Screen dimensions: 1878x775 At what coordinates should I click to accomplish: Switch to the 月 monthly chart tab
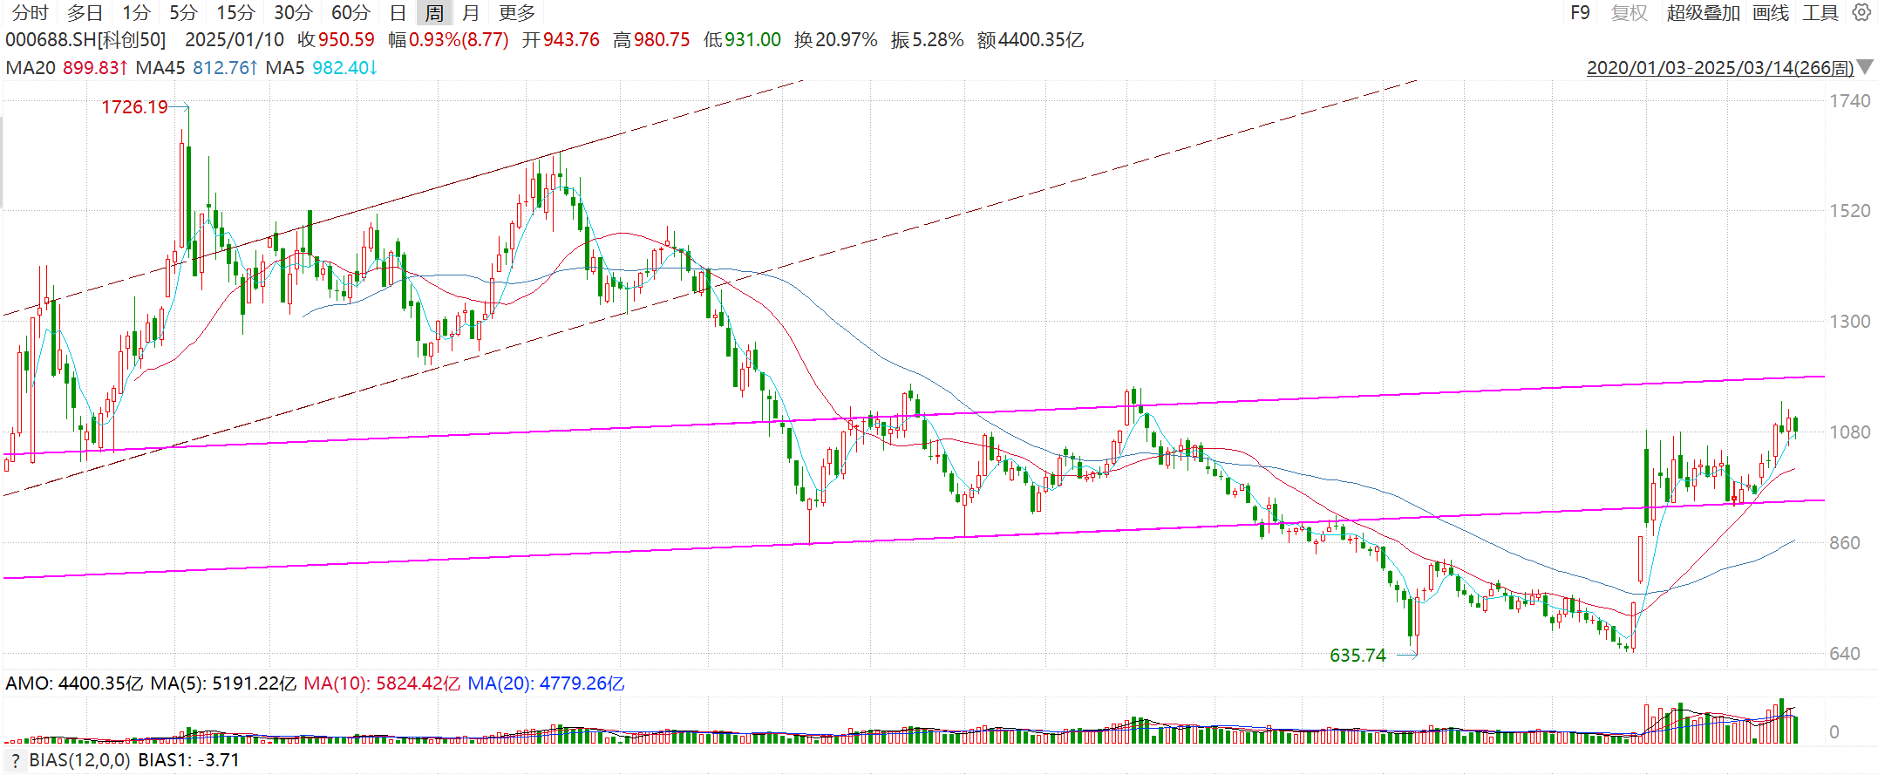[471, 13]
